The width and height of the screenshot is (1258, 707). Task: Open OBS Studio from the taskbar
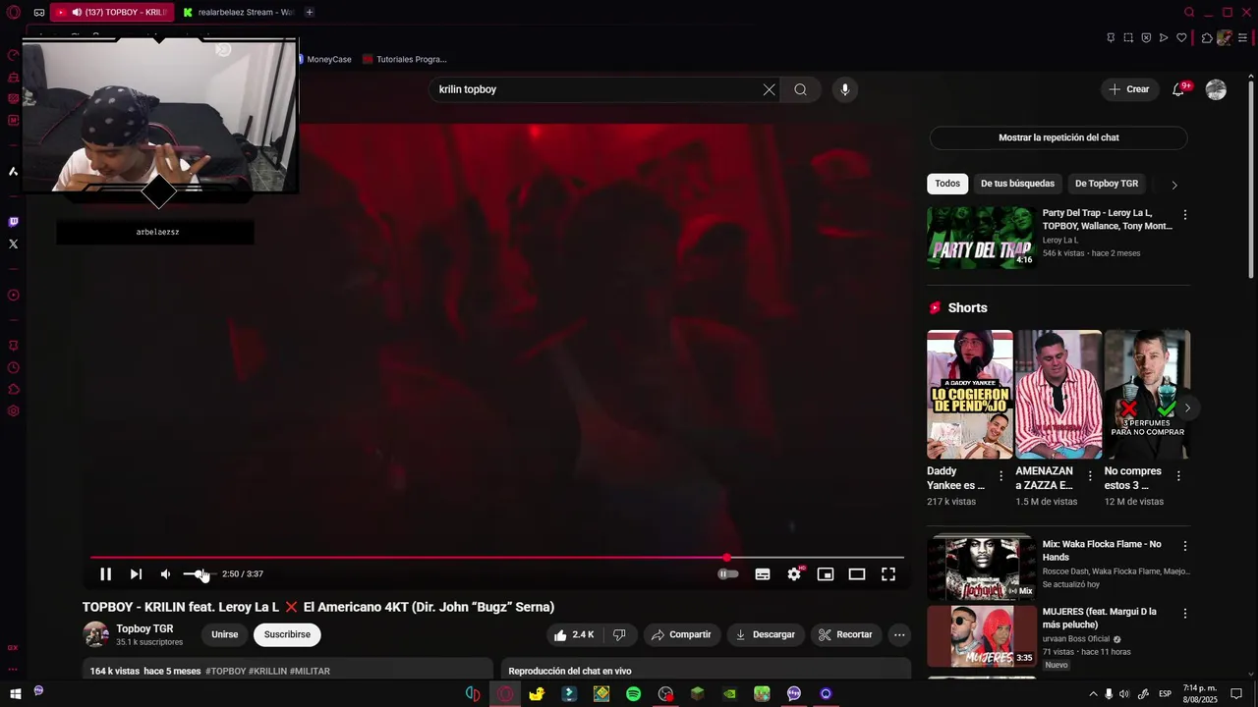pyautogui.click(x=665, y=694)
